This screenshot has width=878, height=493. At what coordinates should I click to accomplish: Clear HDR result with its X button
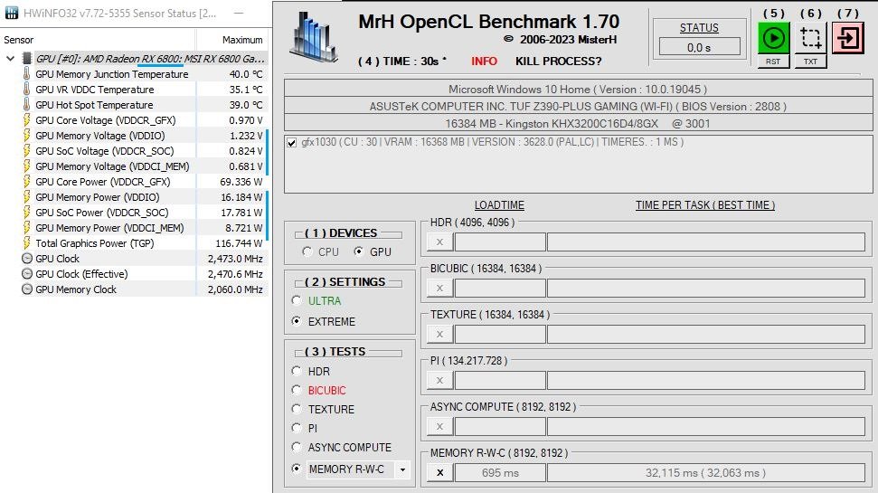pos(439,242)
